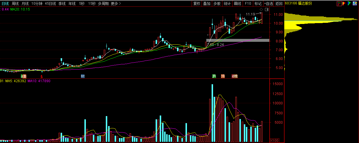The height and width of the screenshot is (143, 359).
Task: Click the green-blue arrow flag icon
Action: coord(349,4)
